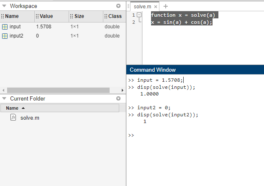264x186 pixels.
Task: Add a new editor tab
Action: [166, 6]
